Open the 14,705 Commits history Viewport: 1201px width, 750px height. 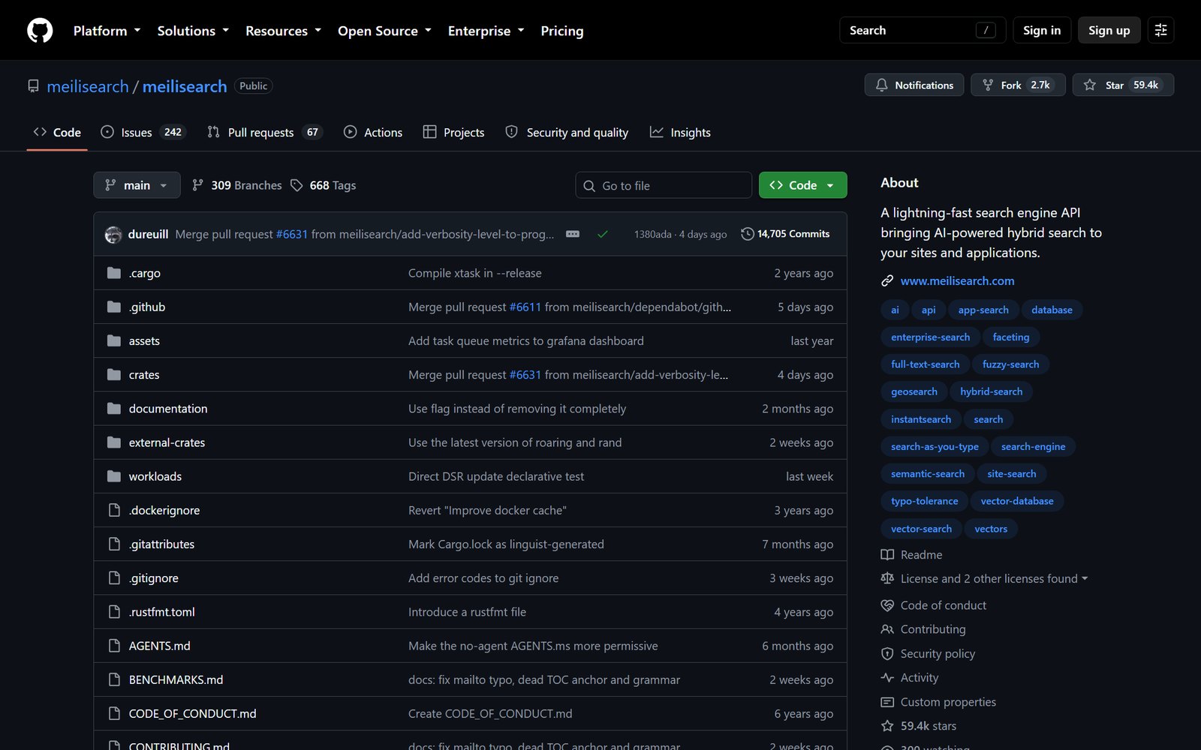tap(785, 234)
